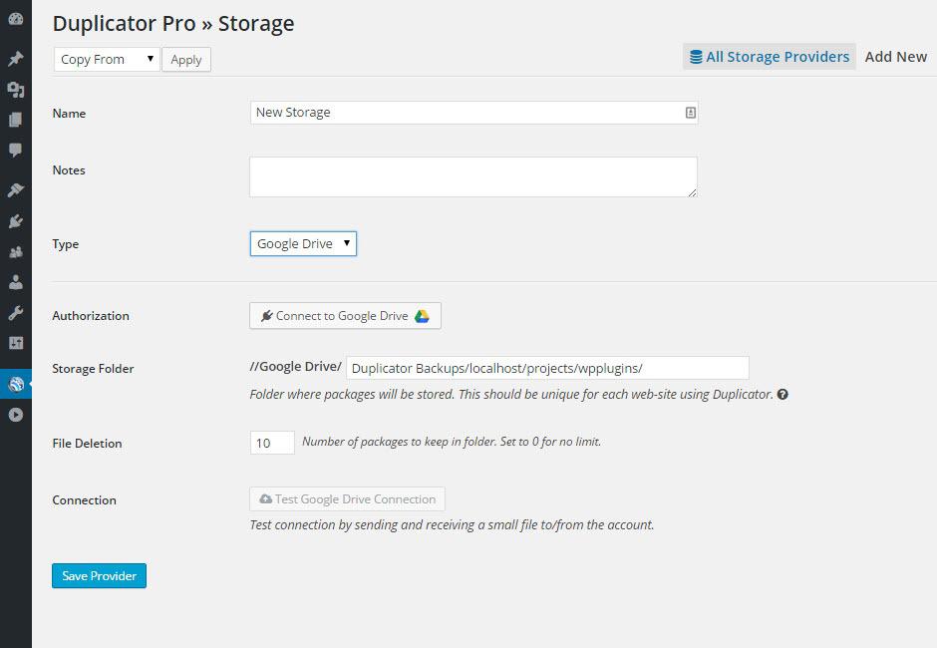Open Plugins via the plug icon
The image size is (937, 648).
[15, 220]
